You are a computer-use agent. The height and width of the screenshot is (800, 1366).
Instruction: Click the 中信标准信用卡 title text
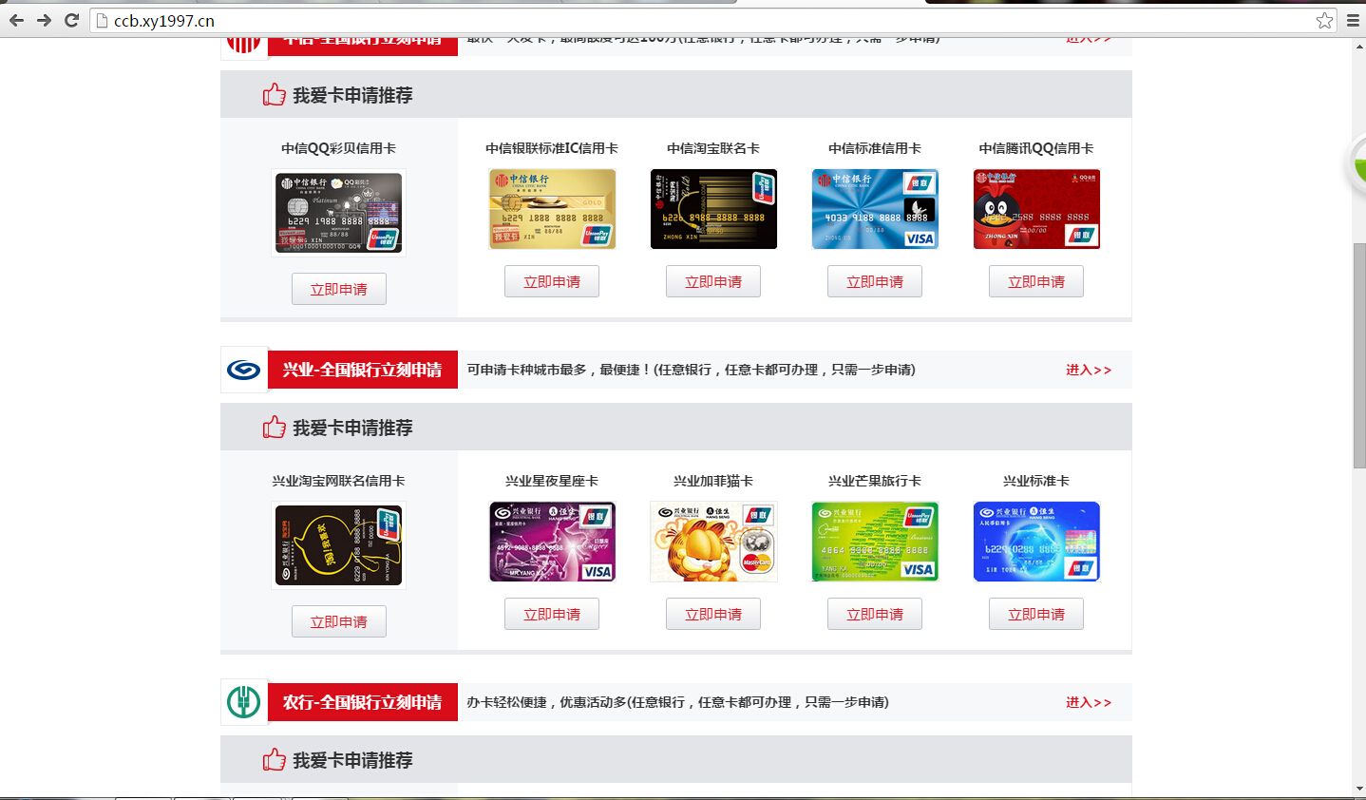(875, 148)
